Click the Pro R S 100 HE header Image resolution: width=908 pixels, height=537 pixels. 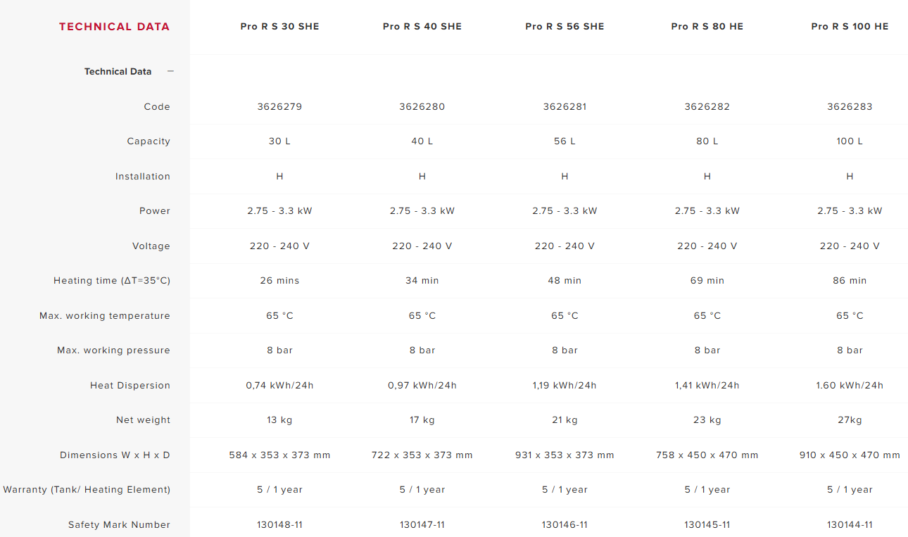850,27
